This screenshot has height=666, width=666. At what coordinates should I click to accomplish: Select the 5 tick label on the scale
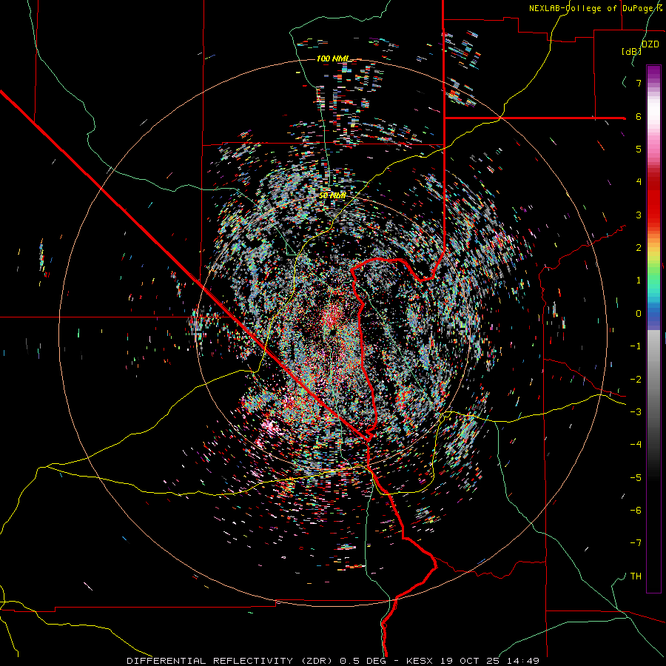click(x=639, y=149)
